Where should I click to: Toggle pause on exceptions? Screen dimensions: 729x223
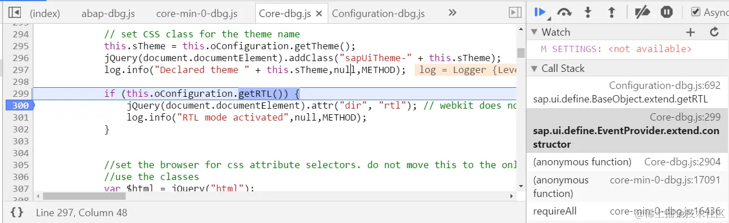coord(666,12)
